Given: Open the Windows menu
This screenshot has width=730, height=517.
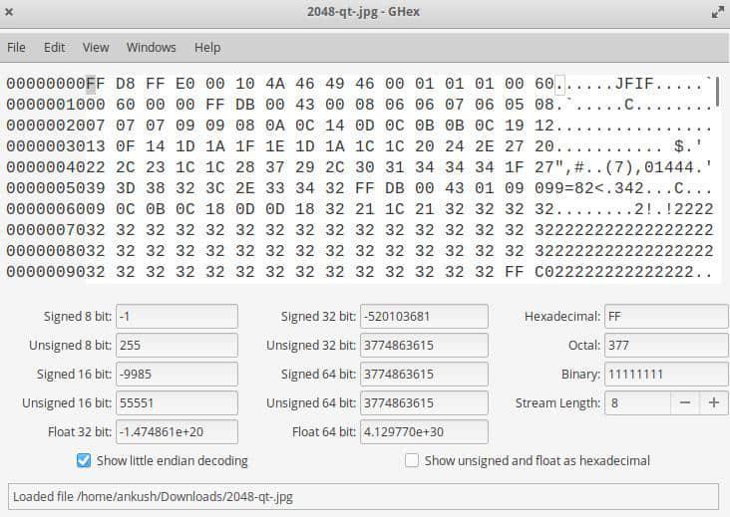Looking at the screenshot, I should click(151, 47).
